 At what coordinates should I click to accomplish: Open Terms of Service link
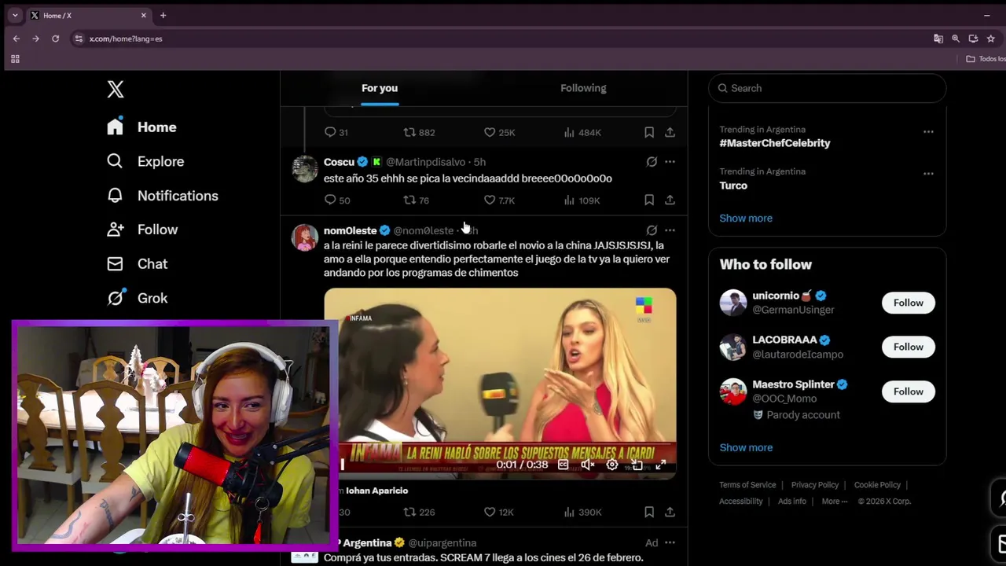747,485
